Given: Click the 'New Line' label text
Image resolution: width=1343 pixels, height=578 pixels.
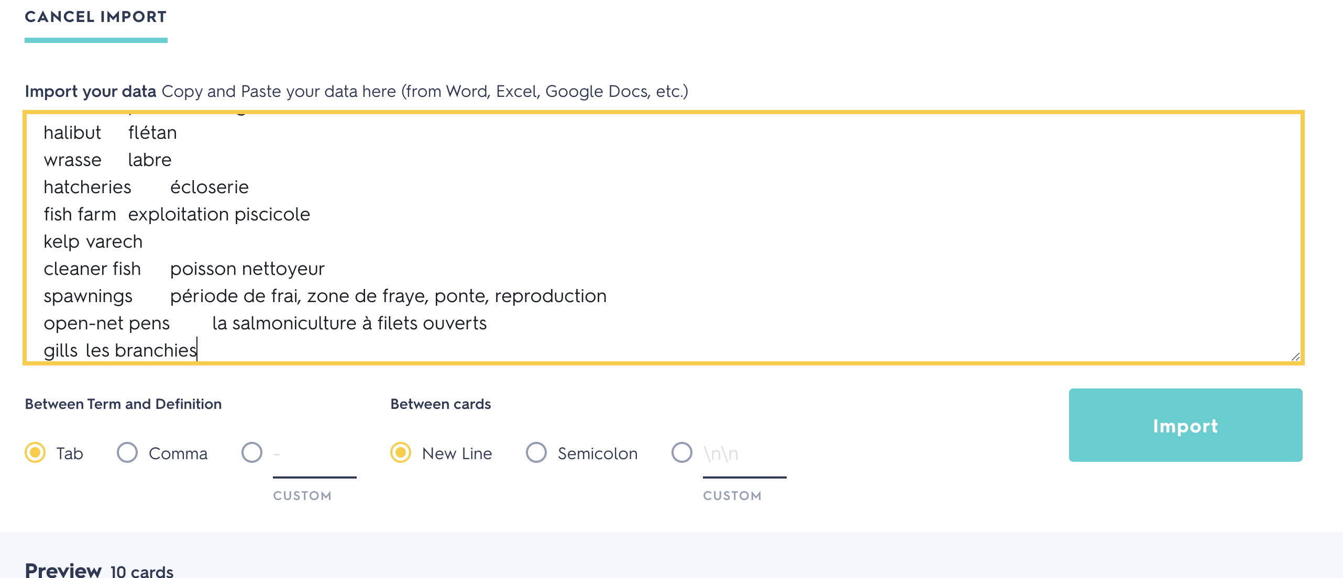Looking at the screenshot, I should [x=457, y=453].
